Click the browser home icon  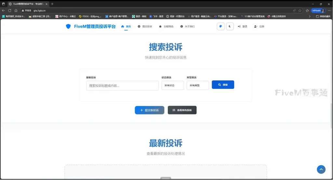[16, 10]
